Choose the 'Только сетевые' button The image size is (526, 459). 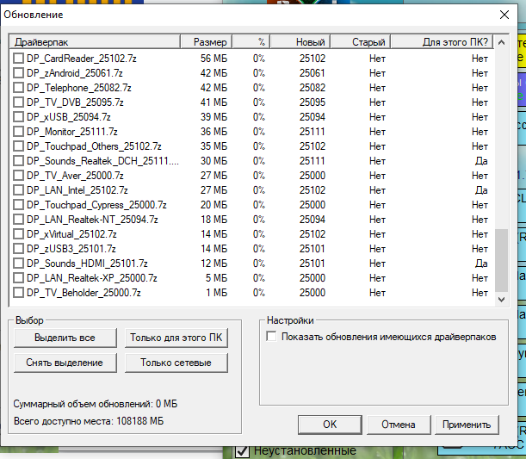(176, 363)
